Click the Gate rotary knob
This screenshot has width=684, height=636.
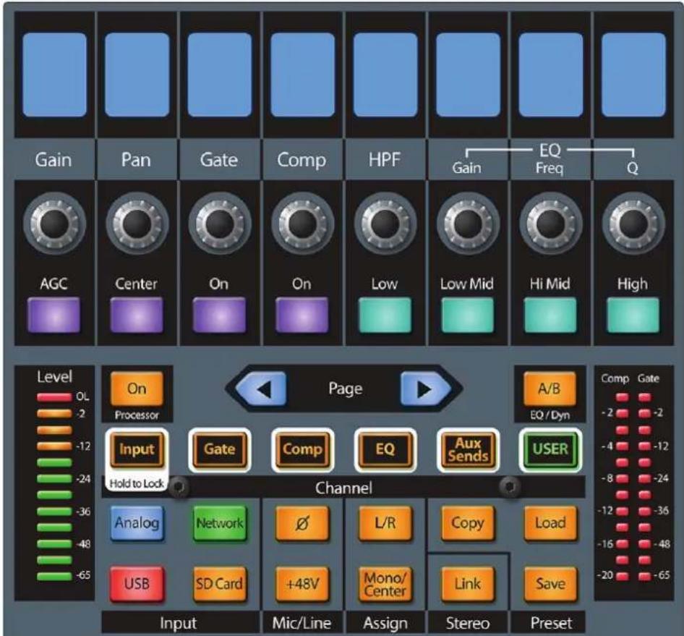220,224
